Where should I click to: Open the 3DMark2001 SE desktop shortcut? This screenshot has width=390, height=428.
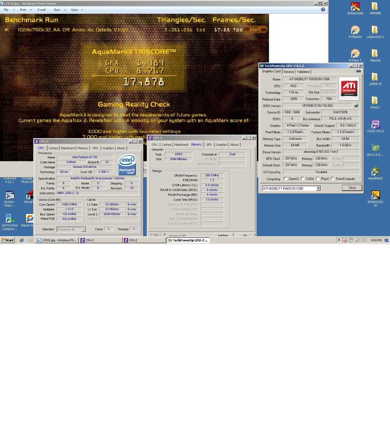point(375,199)
